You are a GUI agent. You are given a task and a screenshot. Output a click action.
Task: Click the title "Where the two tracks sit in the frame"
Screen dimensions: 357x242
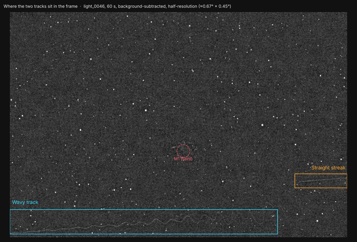(40, 6)
